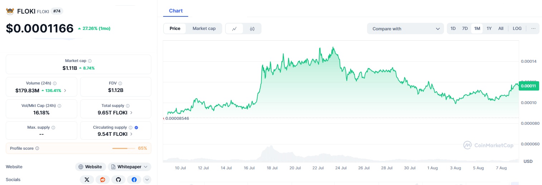Select the Price chart mode

click(175, 29)
